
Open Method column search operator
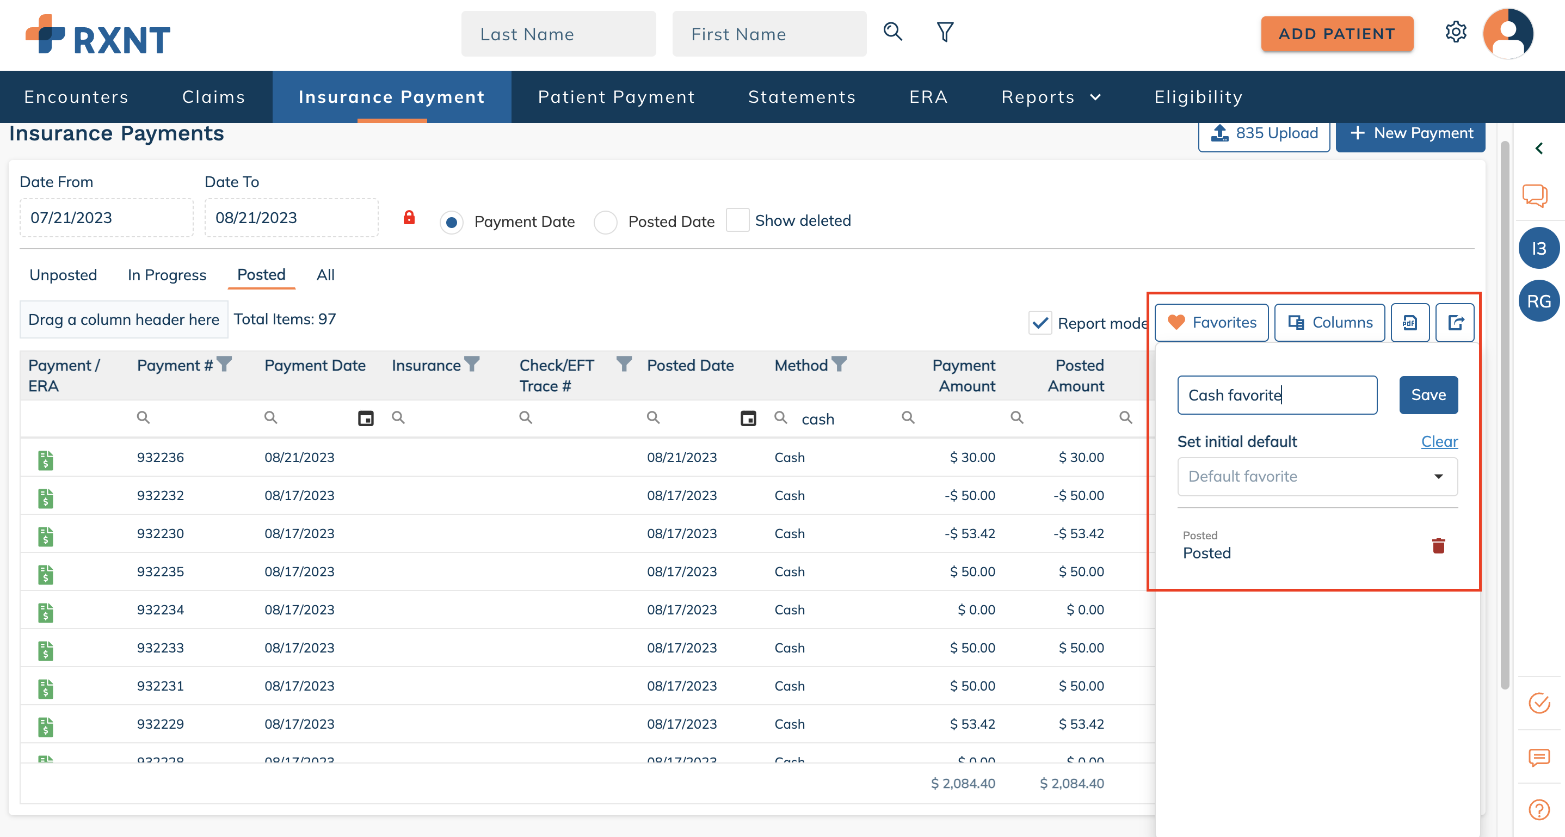coord(781,417)
